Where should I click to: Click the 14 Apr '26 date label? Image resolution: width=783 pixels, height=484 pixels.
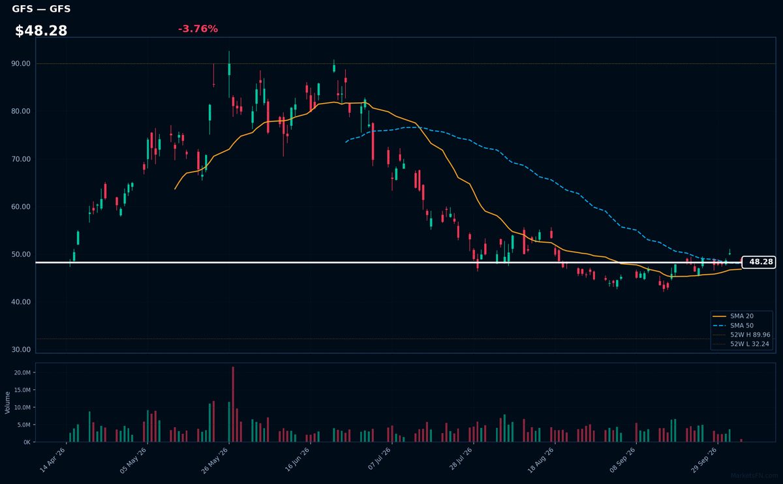pyautogui.click(x=54, y=459)
